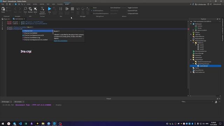
Task: Open the All Contexts output dropdown
Action: click(x=19, y=102)
